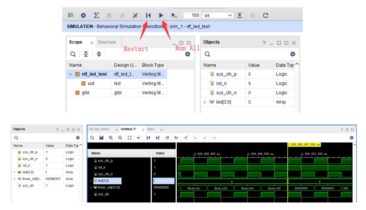Open the time unit dropdown showing us
The height and width of the screenshot is (210, 366).
[x=218, y=15]
